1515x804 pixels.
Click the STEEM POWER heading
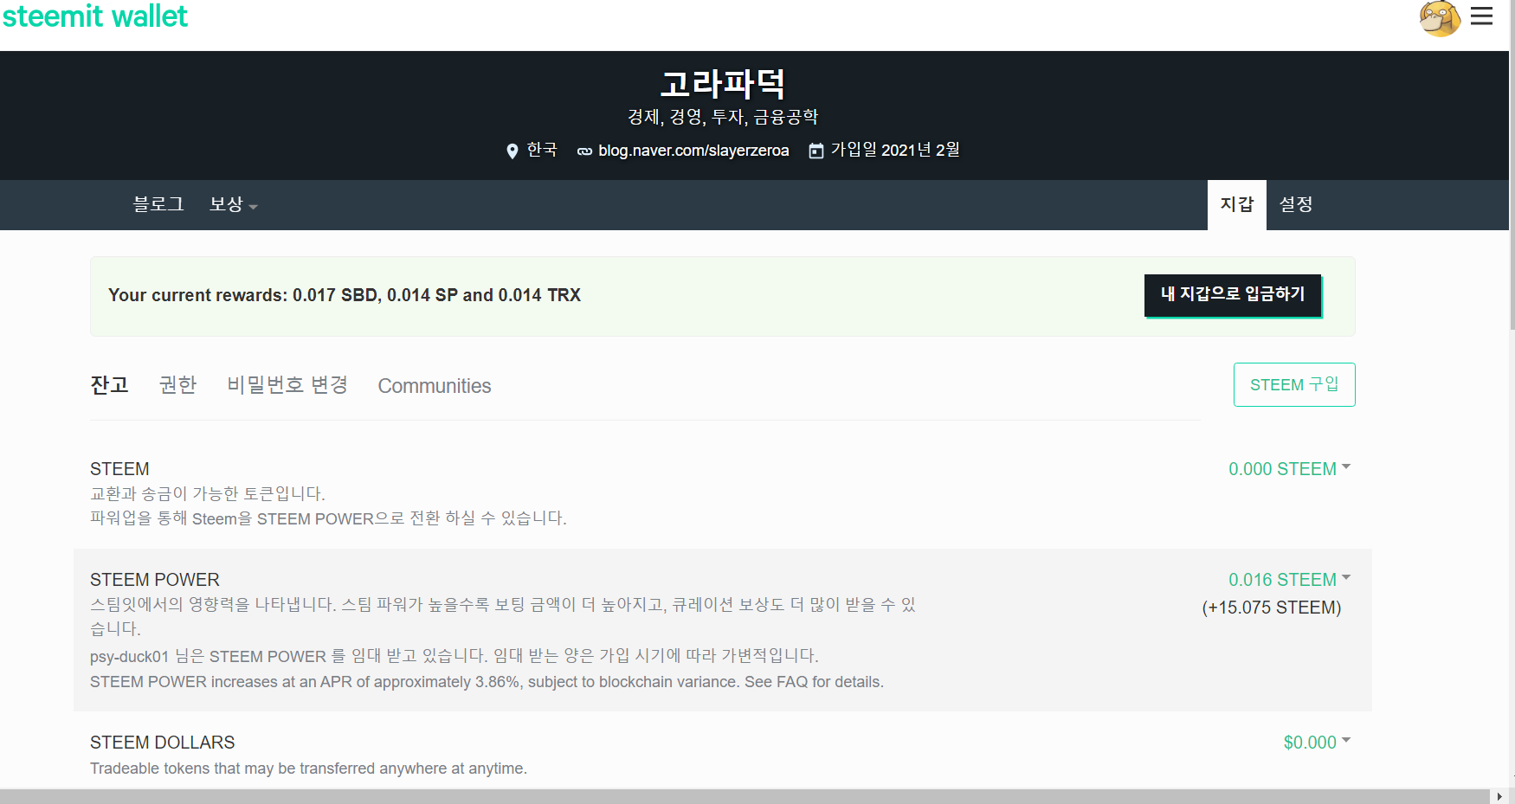(x=155, y=580)
